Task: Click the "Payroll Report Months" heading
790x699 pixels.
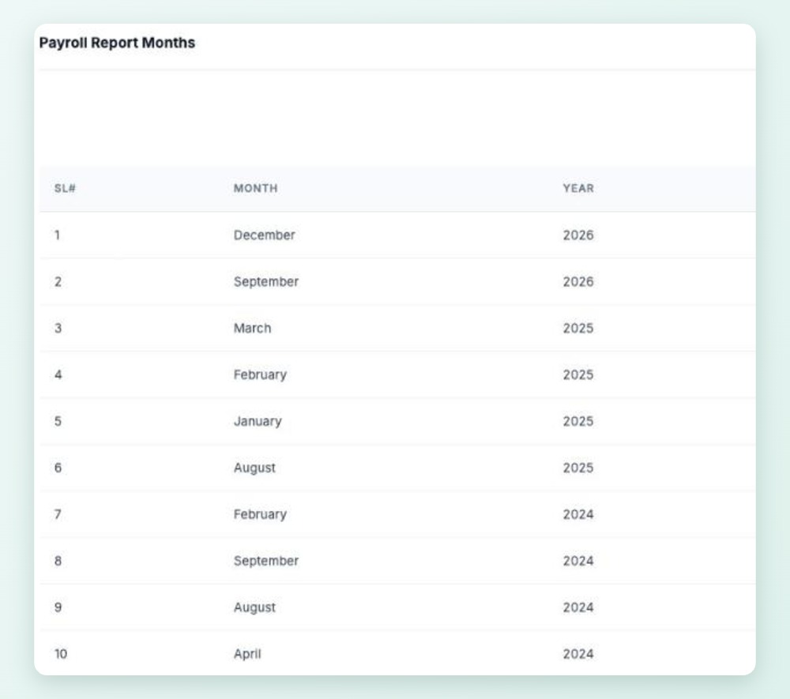Action: pyautogui.click(x=117, y=43)
